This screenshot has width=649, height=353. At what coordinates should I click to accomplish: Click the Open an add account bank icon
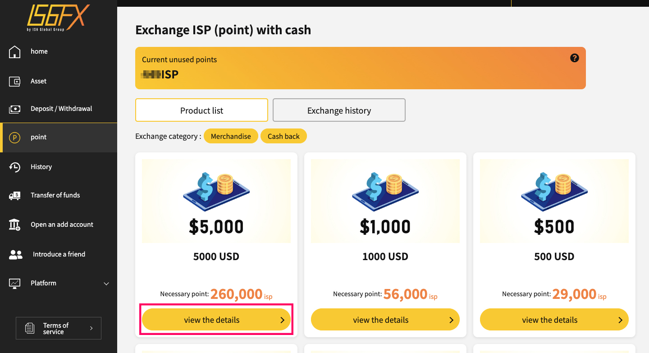click(15, 225)
